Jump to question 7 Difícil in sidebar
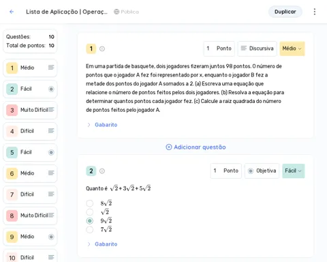Image resolution: width=327 pixels, height=262 pixels. pos(30,194)
